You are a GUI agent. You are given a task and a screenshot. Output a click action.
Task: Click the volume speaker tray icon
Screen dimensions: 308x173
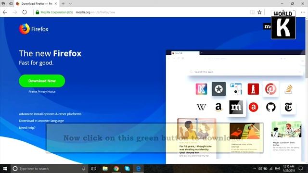click(260, 169)
